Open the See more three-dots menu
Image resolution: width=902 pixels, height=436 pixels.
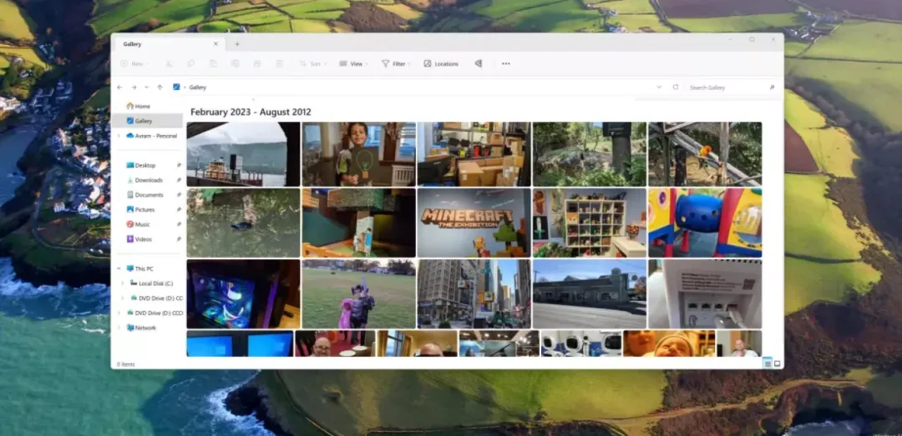(505, 63)
